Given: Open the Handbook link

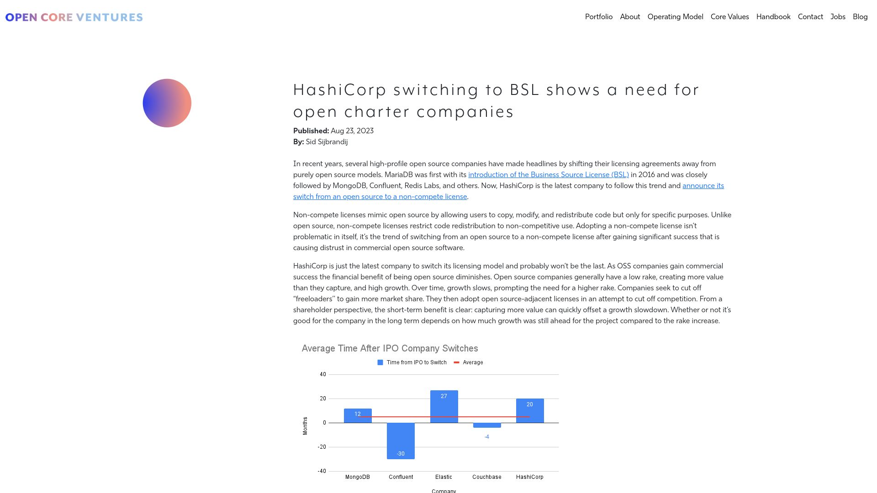Looking at the screenshot, I should tap(773, 17).
